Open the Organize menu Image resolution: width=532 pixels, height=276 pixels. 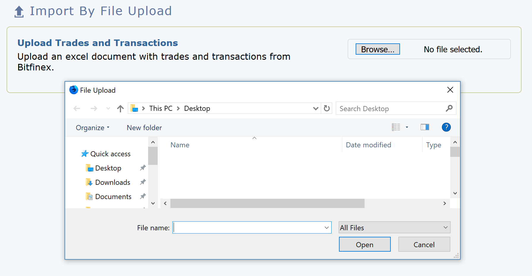coord(92,128)
